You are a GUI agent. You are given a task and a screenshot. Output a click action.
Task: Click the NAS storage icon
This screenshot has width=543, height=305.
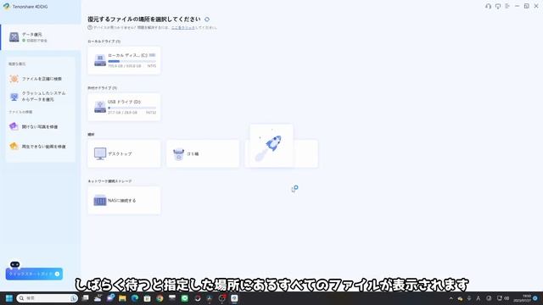tap(100, 200)
